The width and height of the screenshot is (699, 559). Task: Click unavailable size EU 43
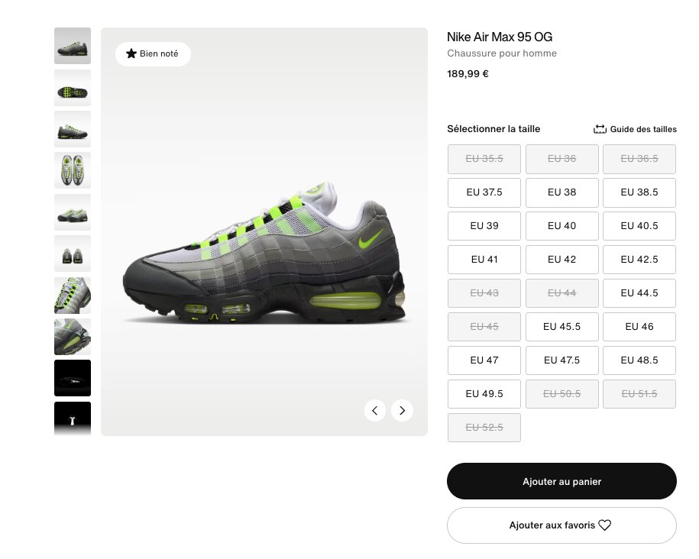tap(484, 293)
